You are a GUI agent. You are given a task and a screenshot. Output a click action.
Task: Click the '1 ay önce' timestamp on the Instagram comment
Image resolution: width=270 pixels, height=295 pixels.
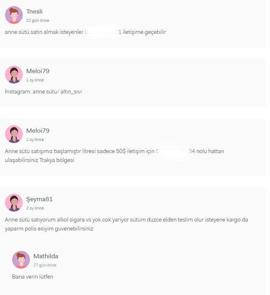tap(35, 80)
